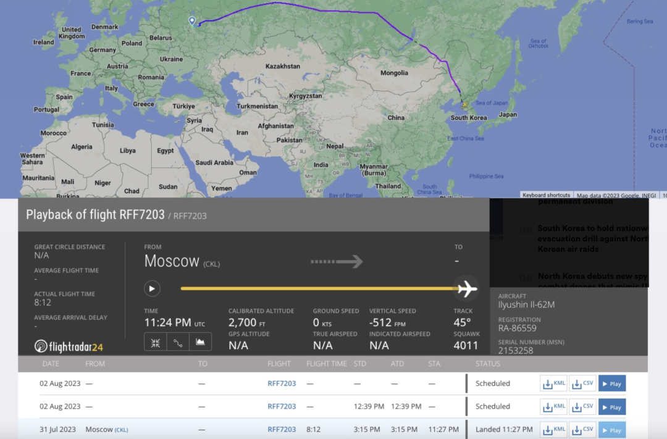Open the South Korea evacuation drill headline

[x=593, y=238]
